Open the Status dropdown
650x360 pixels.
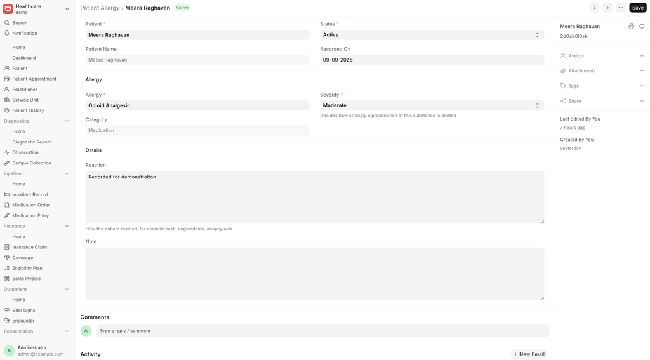432,35
